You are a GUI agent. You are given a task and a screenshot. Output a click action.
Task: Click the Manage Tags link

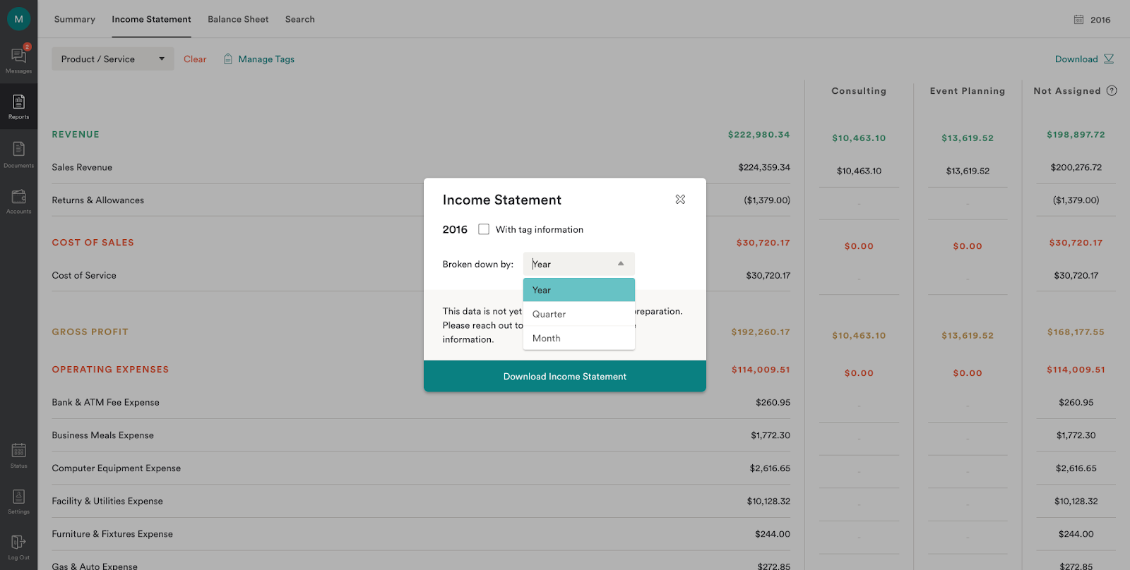tap(266, 59)
